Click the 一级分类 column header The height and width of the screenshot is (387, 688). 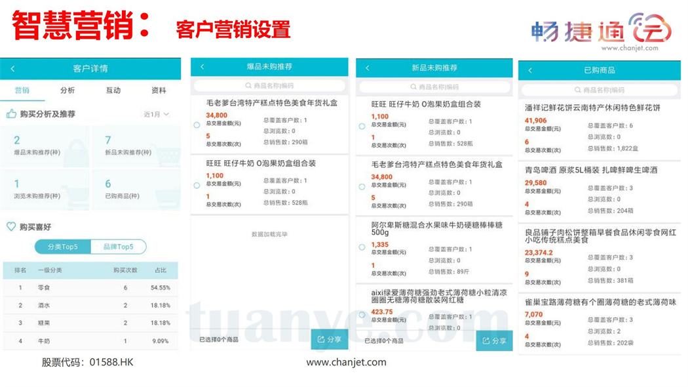50,270
